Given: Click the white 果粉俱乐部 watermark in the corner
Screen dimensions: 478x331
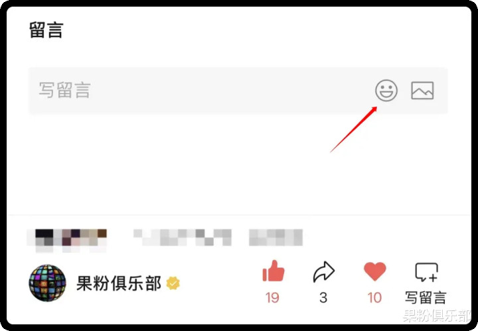Looking at the screenshot, I should pos(437,316).
